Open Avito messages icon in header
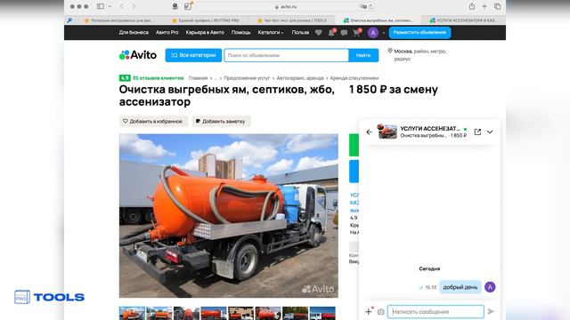This screenshot has width=570, height=320. (344, 33)
